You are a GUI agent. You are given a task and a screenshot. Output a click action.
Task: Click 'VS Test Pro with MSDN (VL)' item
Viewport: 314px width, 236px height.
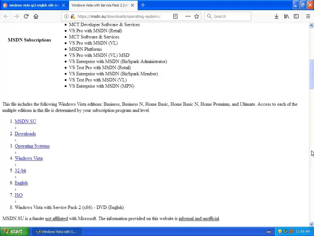tap(98, 80)
